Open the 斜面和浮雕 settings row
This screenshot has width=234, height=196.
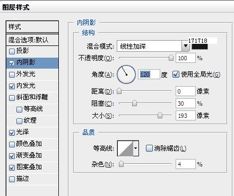[x=32, y=98]
